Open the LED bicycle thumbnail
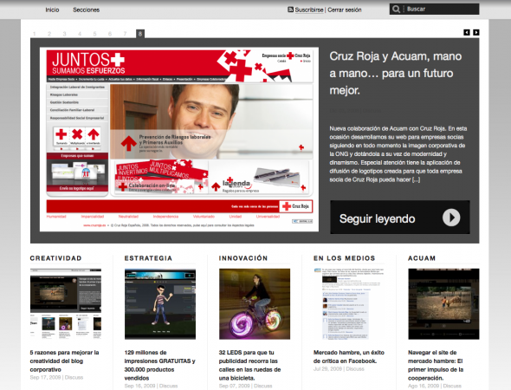 coord(255,304)
